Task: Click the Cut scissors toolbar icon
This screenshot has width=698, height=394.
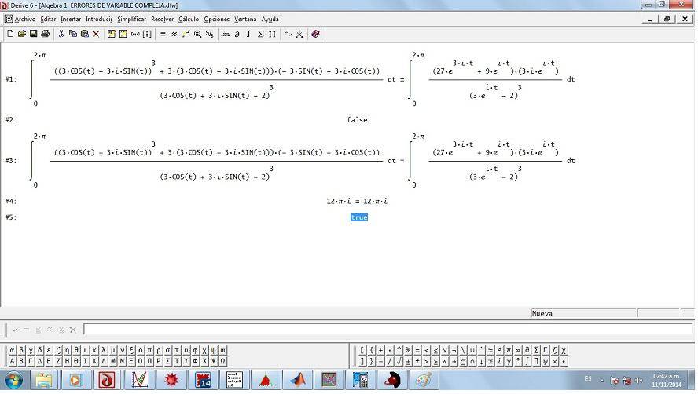Action: coord(61,34)
